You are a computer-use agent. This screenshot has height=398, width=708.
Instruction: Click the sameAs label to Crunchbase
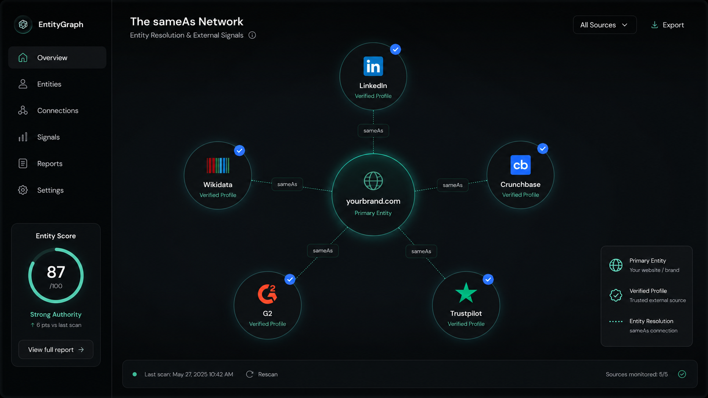pos(453,185)
